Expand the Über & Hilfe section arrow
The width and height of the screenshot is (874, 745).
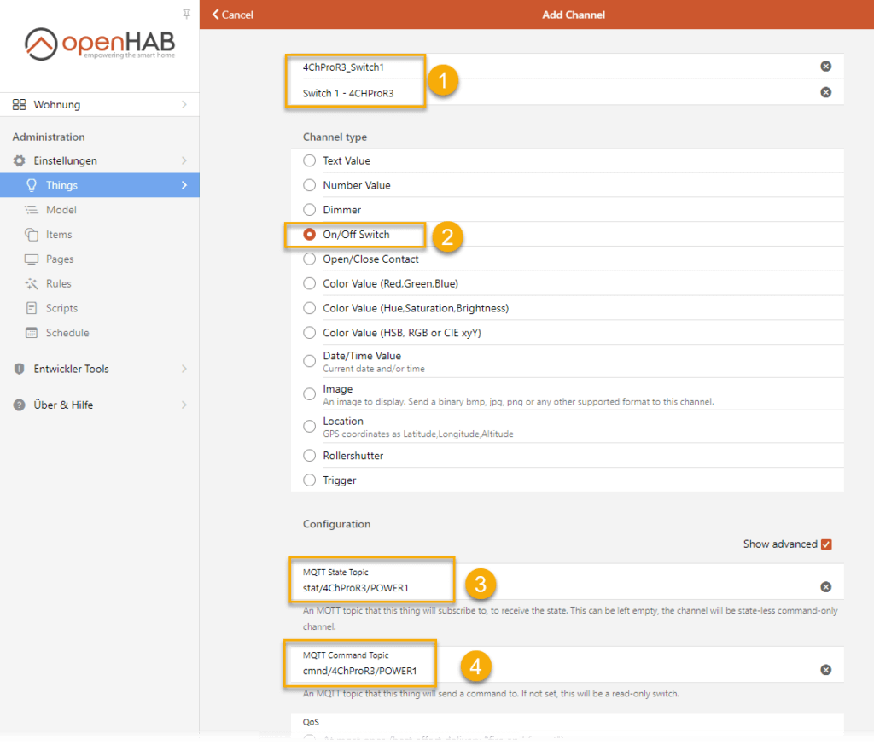tap(184, 405)
